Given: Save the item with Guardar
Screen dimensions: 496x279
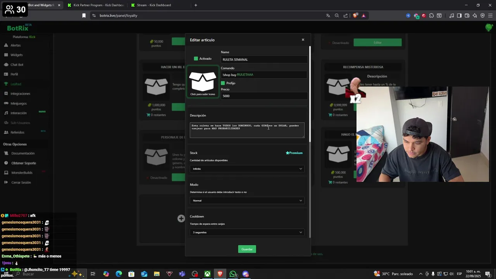Looking at the screenshot, I should pos(247,249).
